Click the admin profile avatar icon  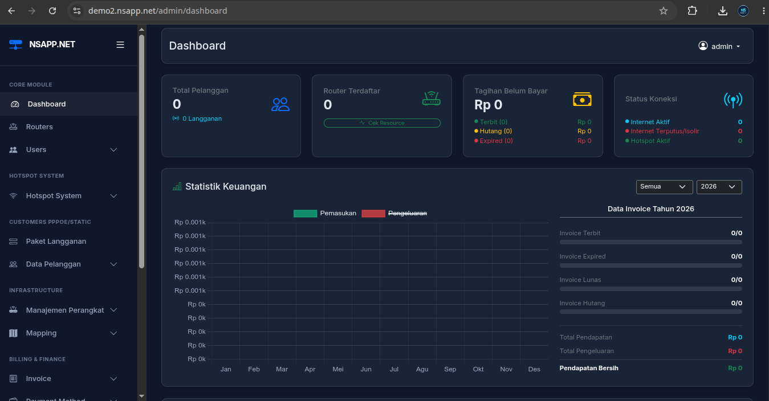click(x=703, y=46)
